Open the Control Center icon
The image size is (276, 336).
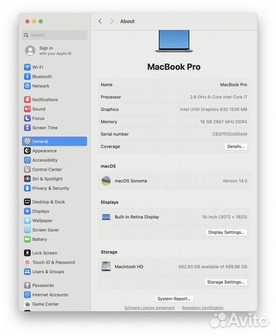(x=27, y=169)
